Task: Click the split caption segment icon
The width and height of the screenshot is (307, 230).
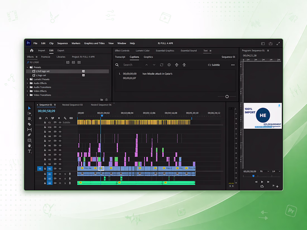Action: [x=177, y=65]
